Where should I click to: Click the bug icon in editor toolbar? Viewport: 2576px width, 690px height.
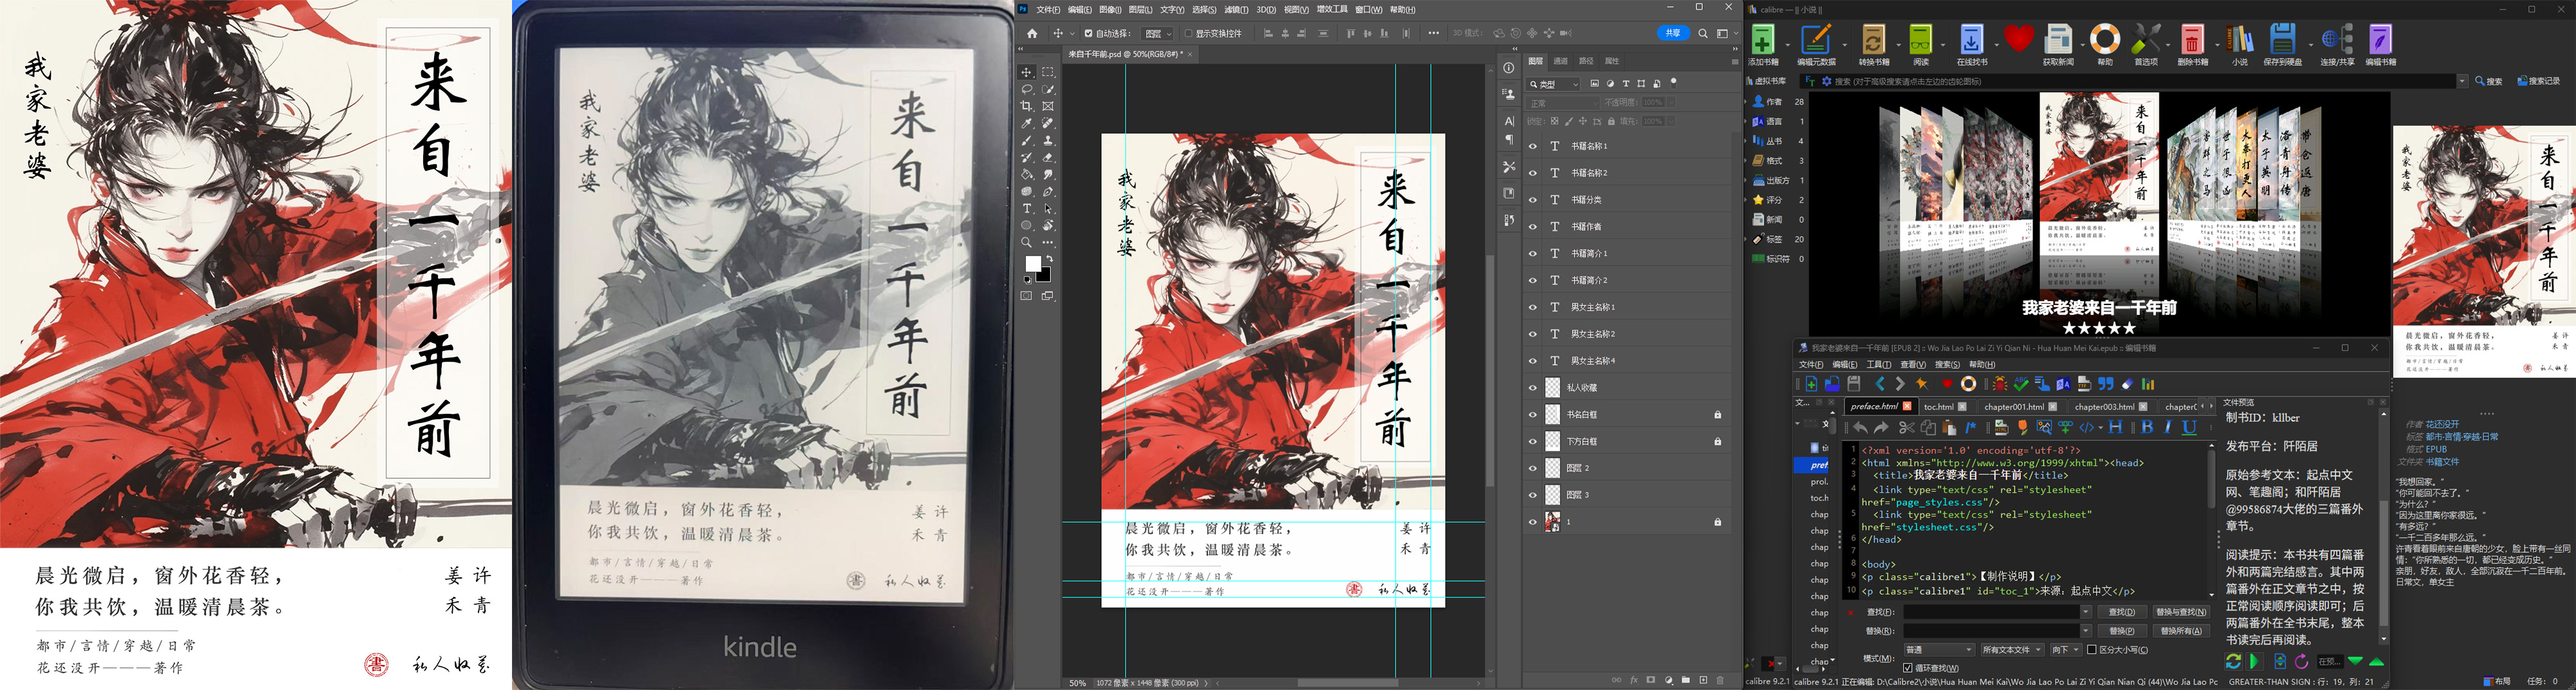point(1999,384)
